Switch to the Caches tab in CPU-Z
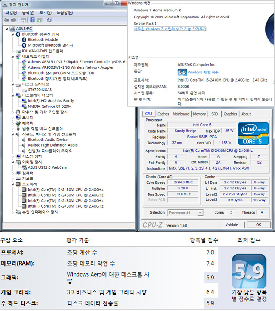The width and height of the screenshot is (275, 311). pyautogui.click(x=163, y=114)
